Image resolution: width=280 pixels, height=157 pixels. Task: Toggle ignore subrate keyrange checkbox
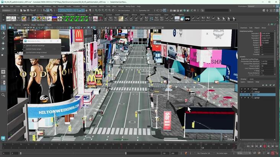point(24,46)
